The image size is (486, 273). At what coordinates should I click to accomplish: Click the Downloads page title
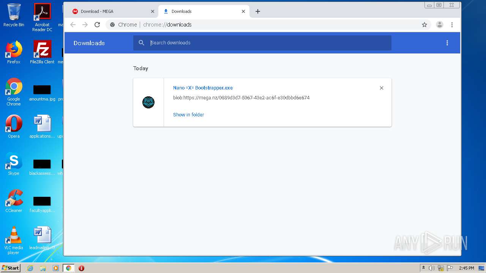click(89, 43)
